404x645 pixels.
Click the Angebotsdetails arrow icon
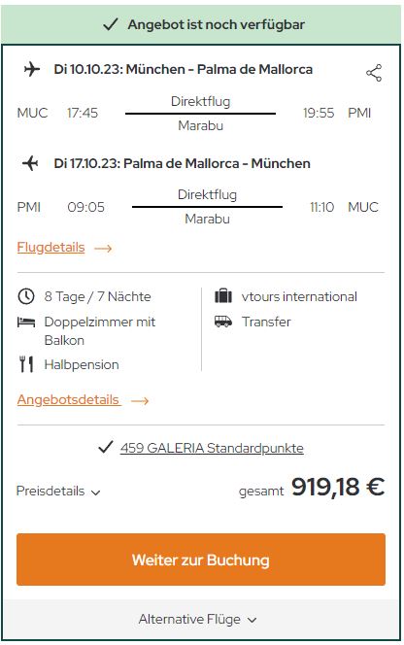point(140,400)
